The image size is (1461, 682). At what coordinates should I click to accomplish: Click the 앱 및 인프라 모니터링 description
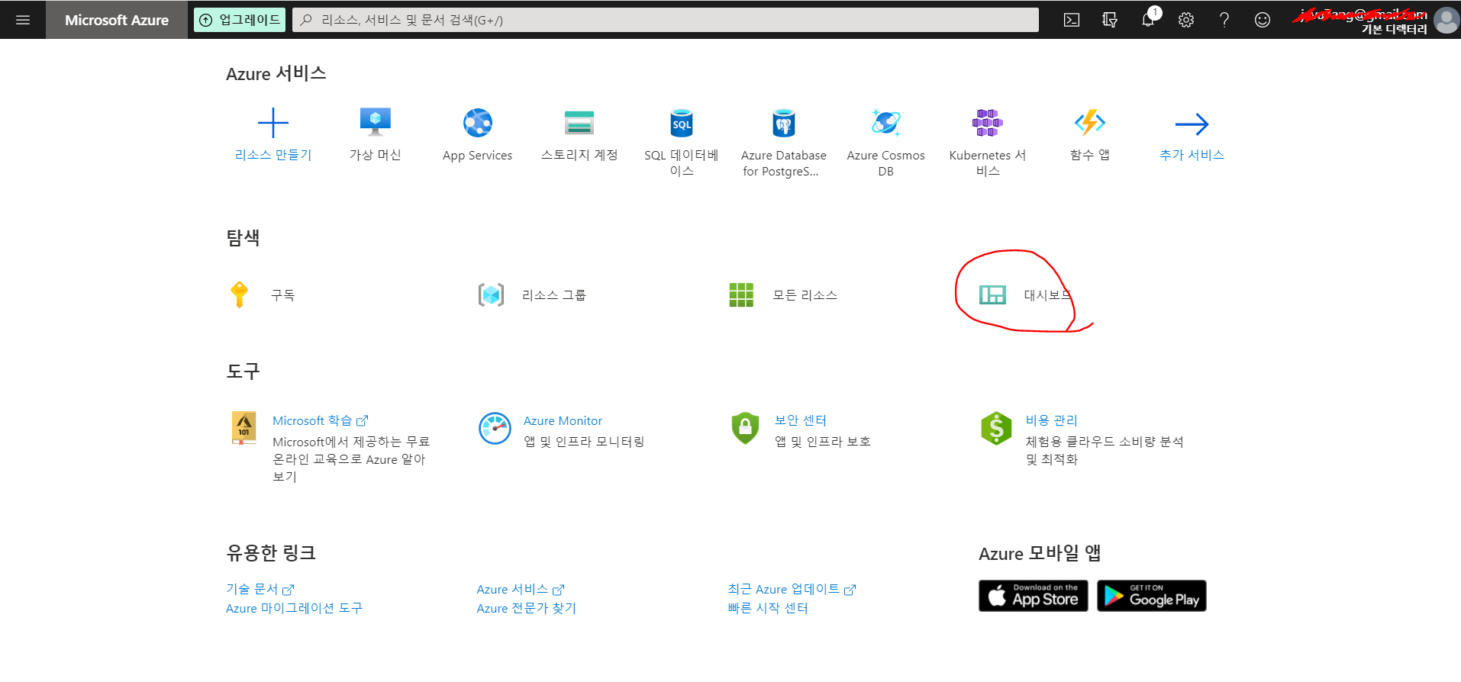[584, 442]
